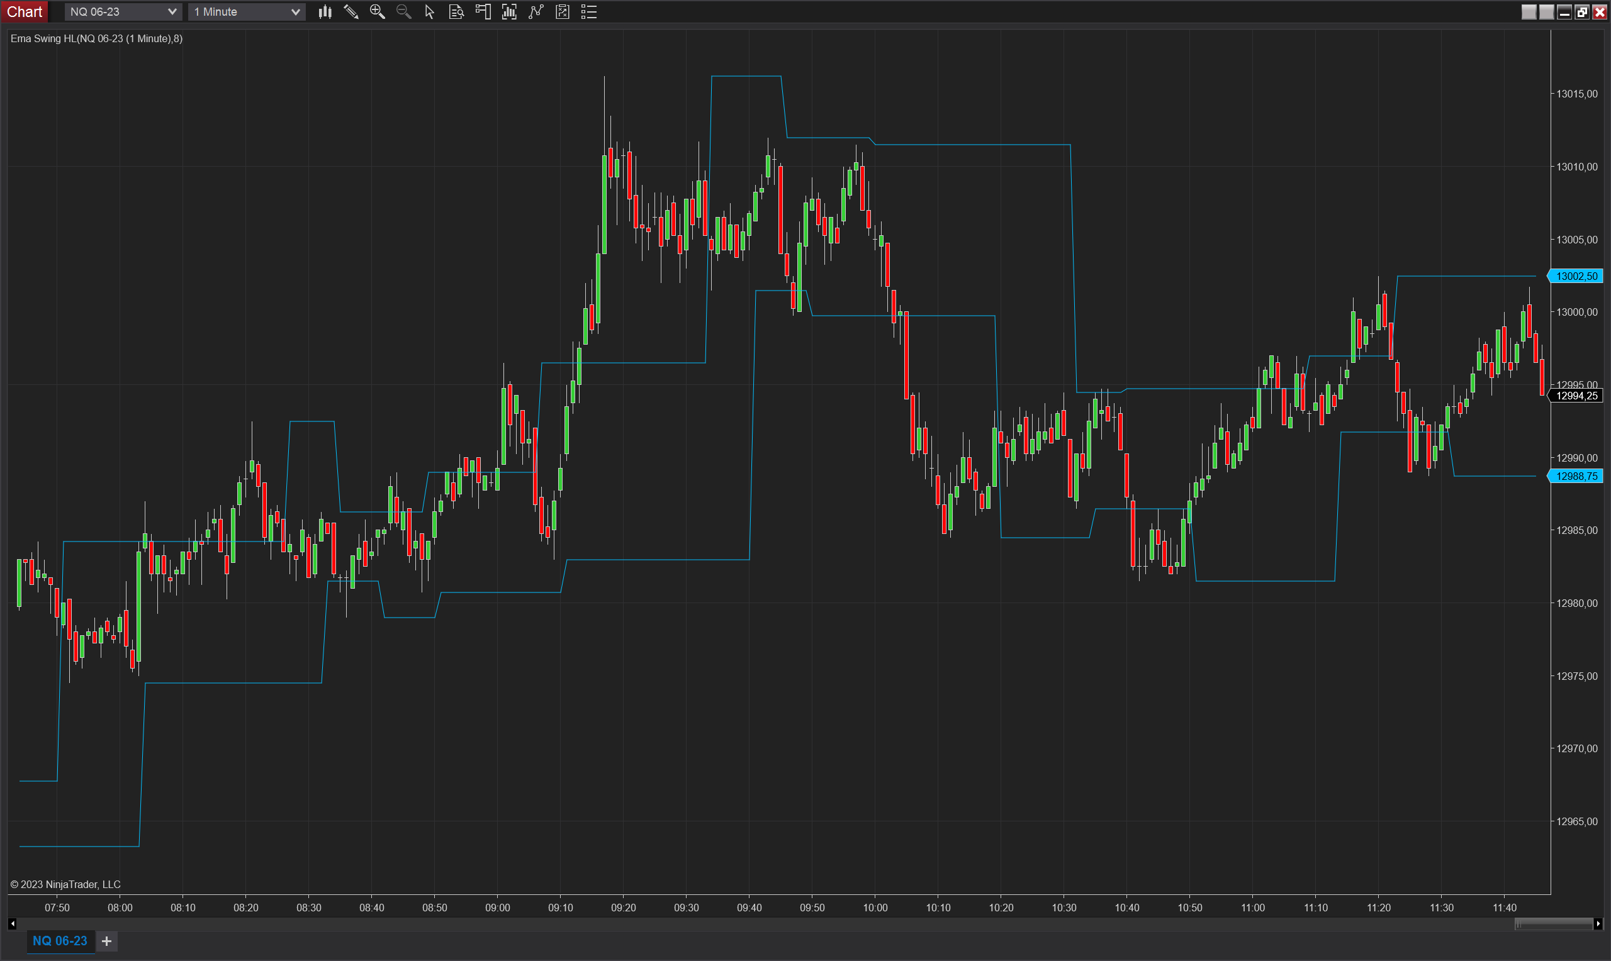
Task: Click the horizontal scrollbar thumb
Action: click(1553, 924)
